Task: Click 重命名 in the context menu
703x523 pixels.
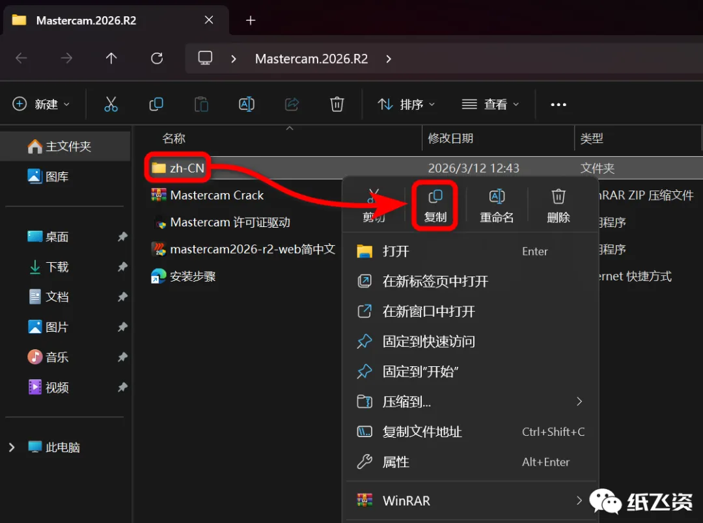Action: tap(497, 206)
